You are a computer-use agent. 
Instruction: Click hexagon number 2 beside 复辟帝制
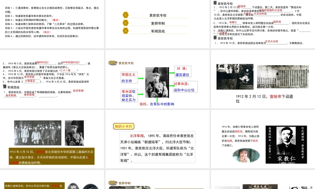(126, 23)
